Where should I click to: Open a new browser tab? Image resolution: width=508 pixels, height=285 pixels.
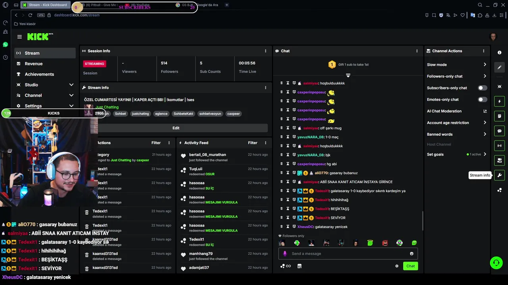tap(227, 5)
